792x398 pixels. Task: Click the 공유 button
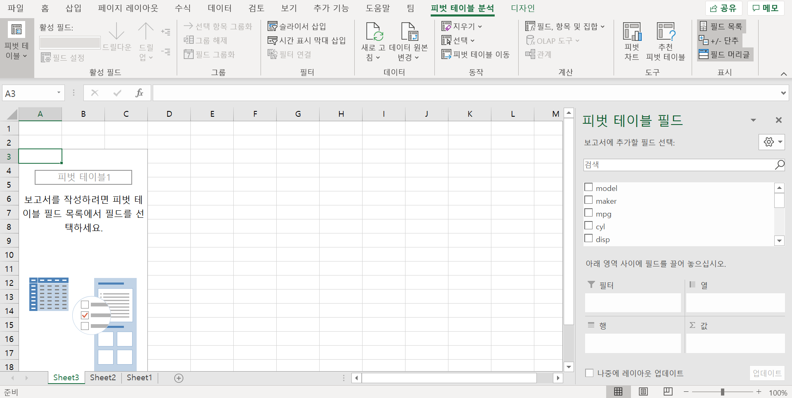point(723,8)
